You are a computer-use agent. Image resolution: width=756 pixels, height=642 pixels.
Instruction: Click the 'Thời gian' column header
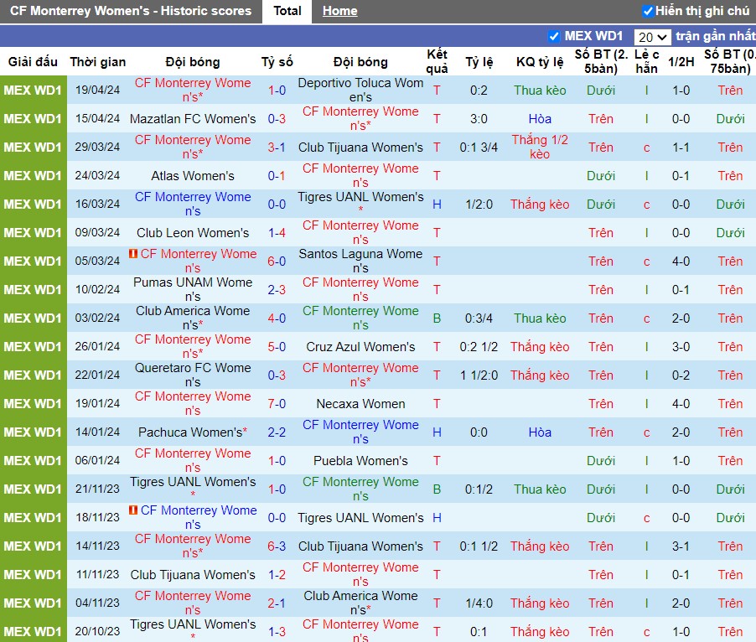(x=98, y=62)
